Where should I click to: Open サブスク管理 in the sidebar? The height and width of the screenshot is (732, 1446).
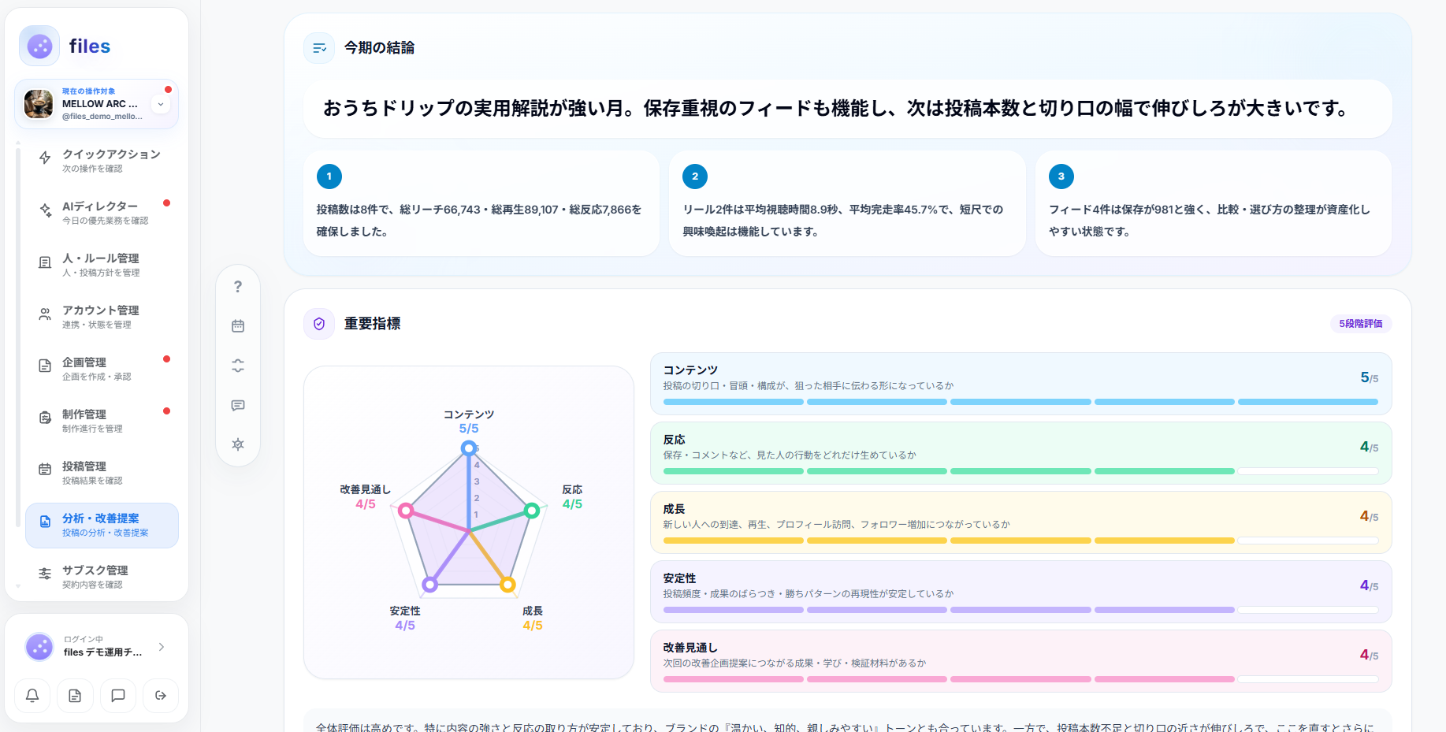[x=102, y=577]
